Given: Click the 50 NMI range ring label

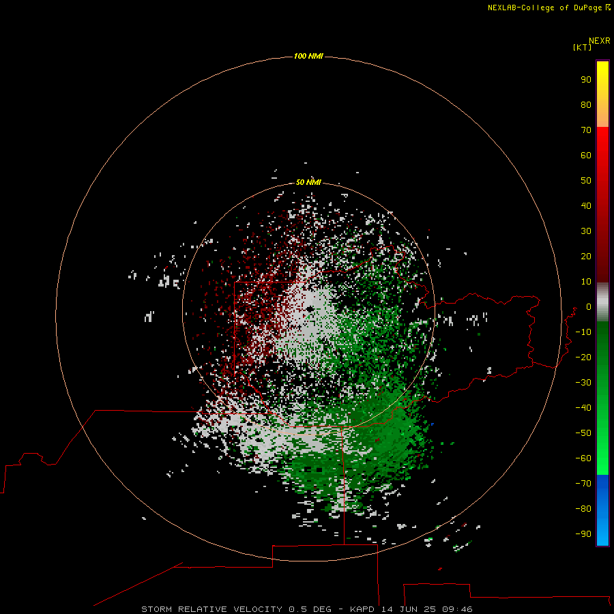Looking at the screenshot, I should point(308,182).
